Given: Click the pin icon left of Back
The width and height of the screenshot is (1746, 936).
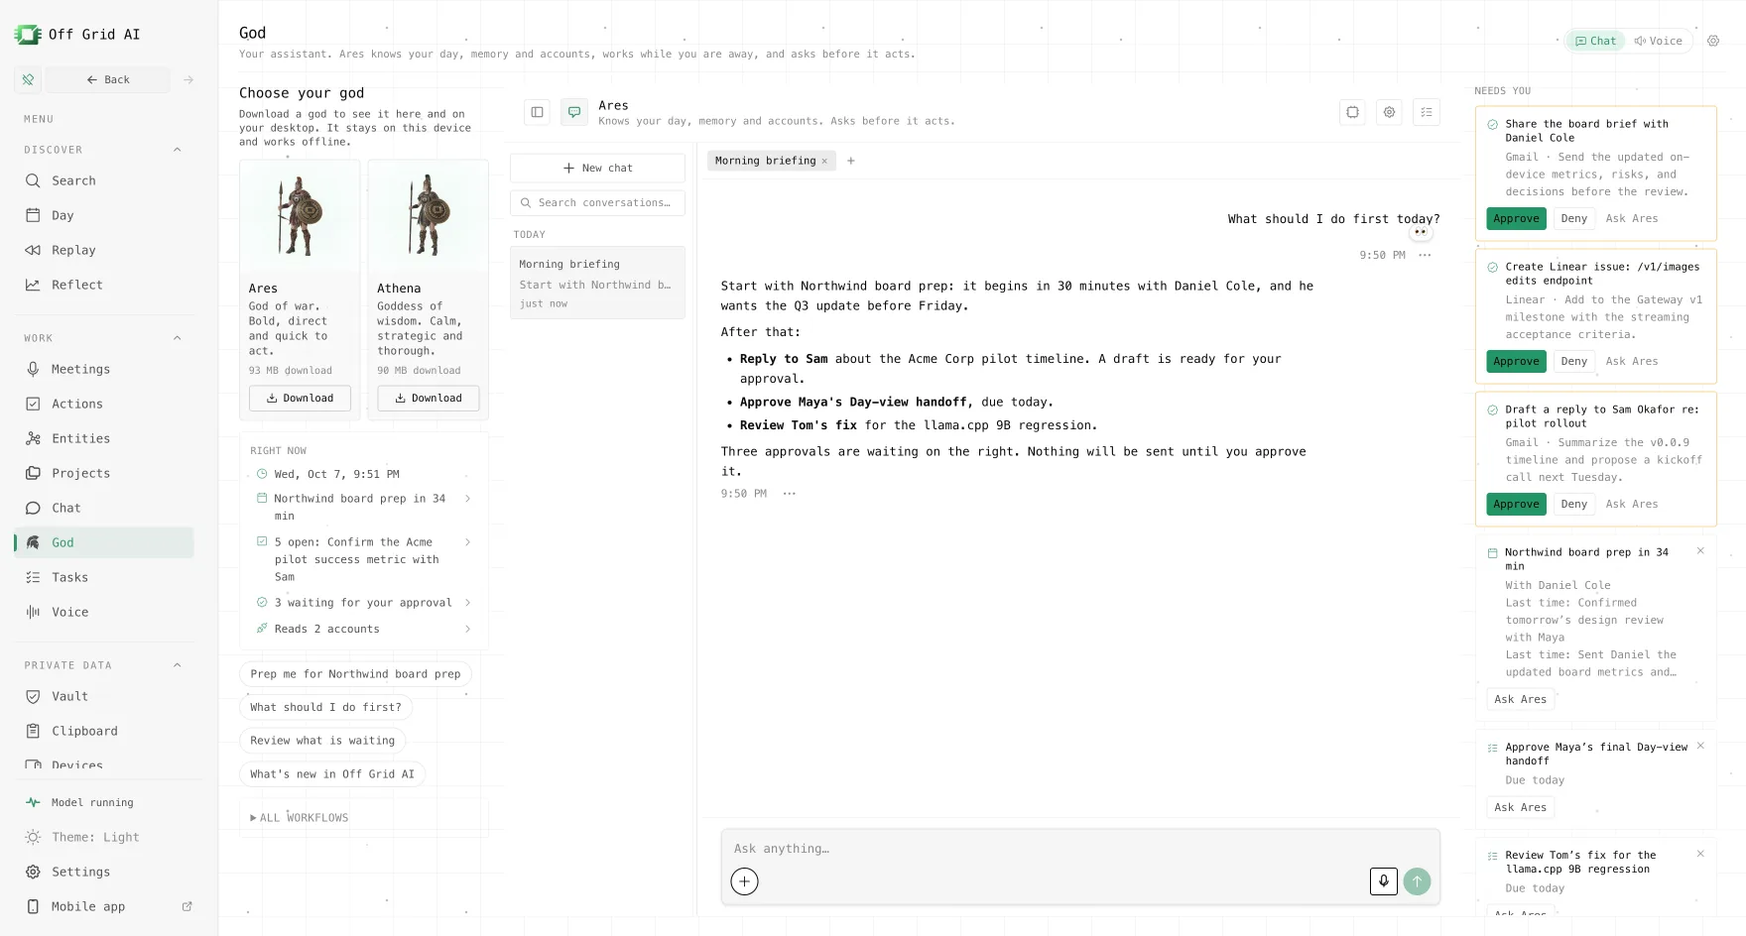Looking at the screenshot, I should [28, 79].
